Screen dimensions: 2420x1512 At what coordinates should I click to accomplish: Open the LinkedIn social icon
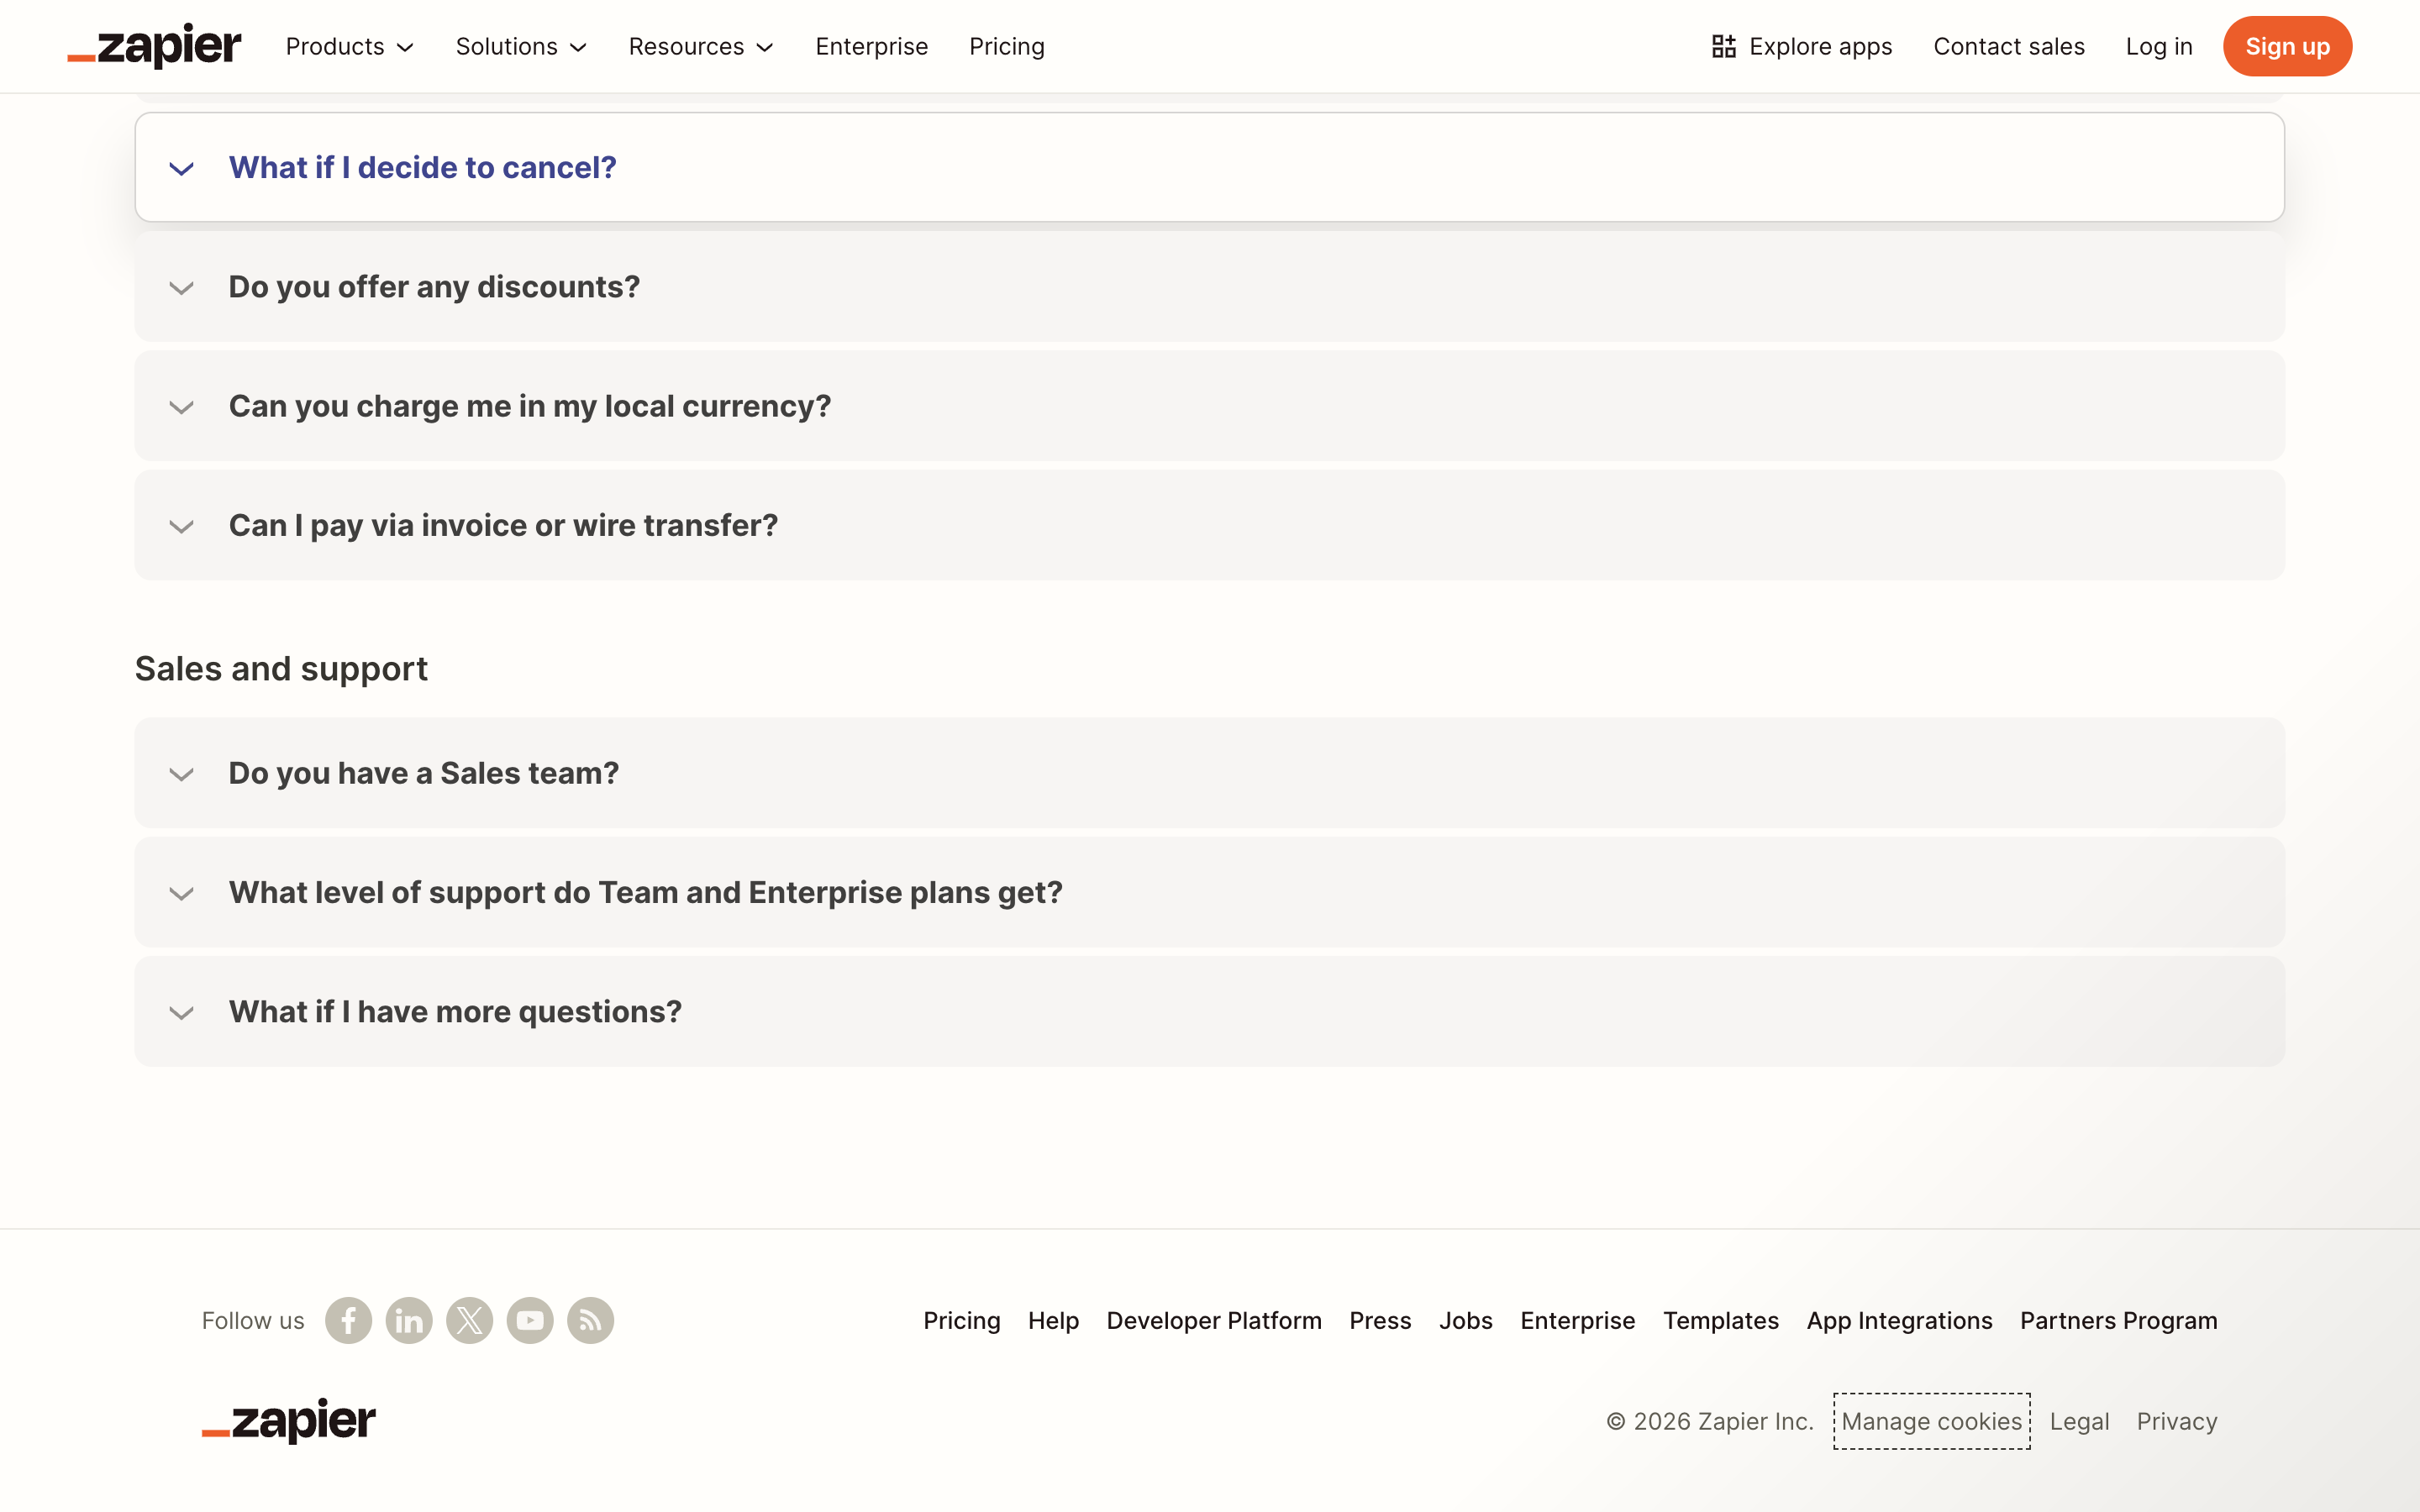(x=409, y=1320)
